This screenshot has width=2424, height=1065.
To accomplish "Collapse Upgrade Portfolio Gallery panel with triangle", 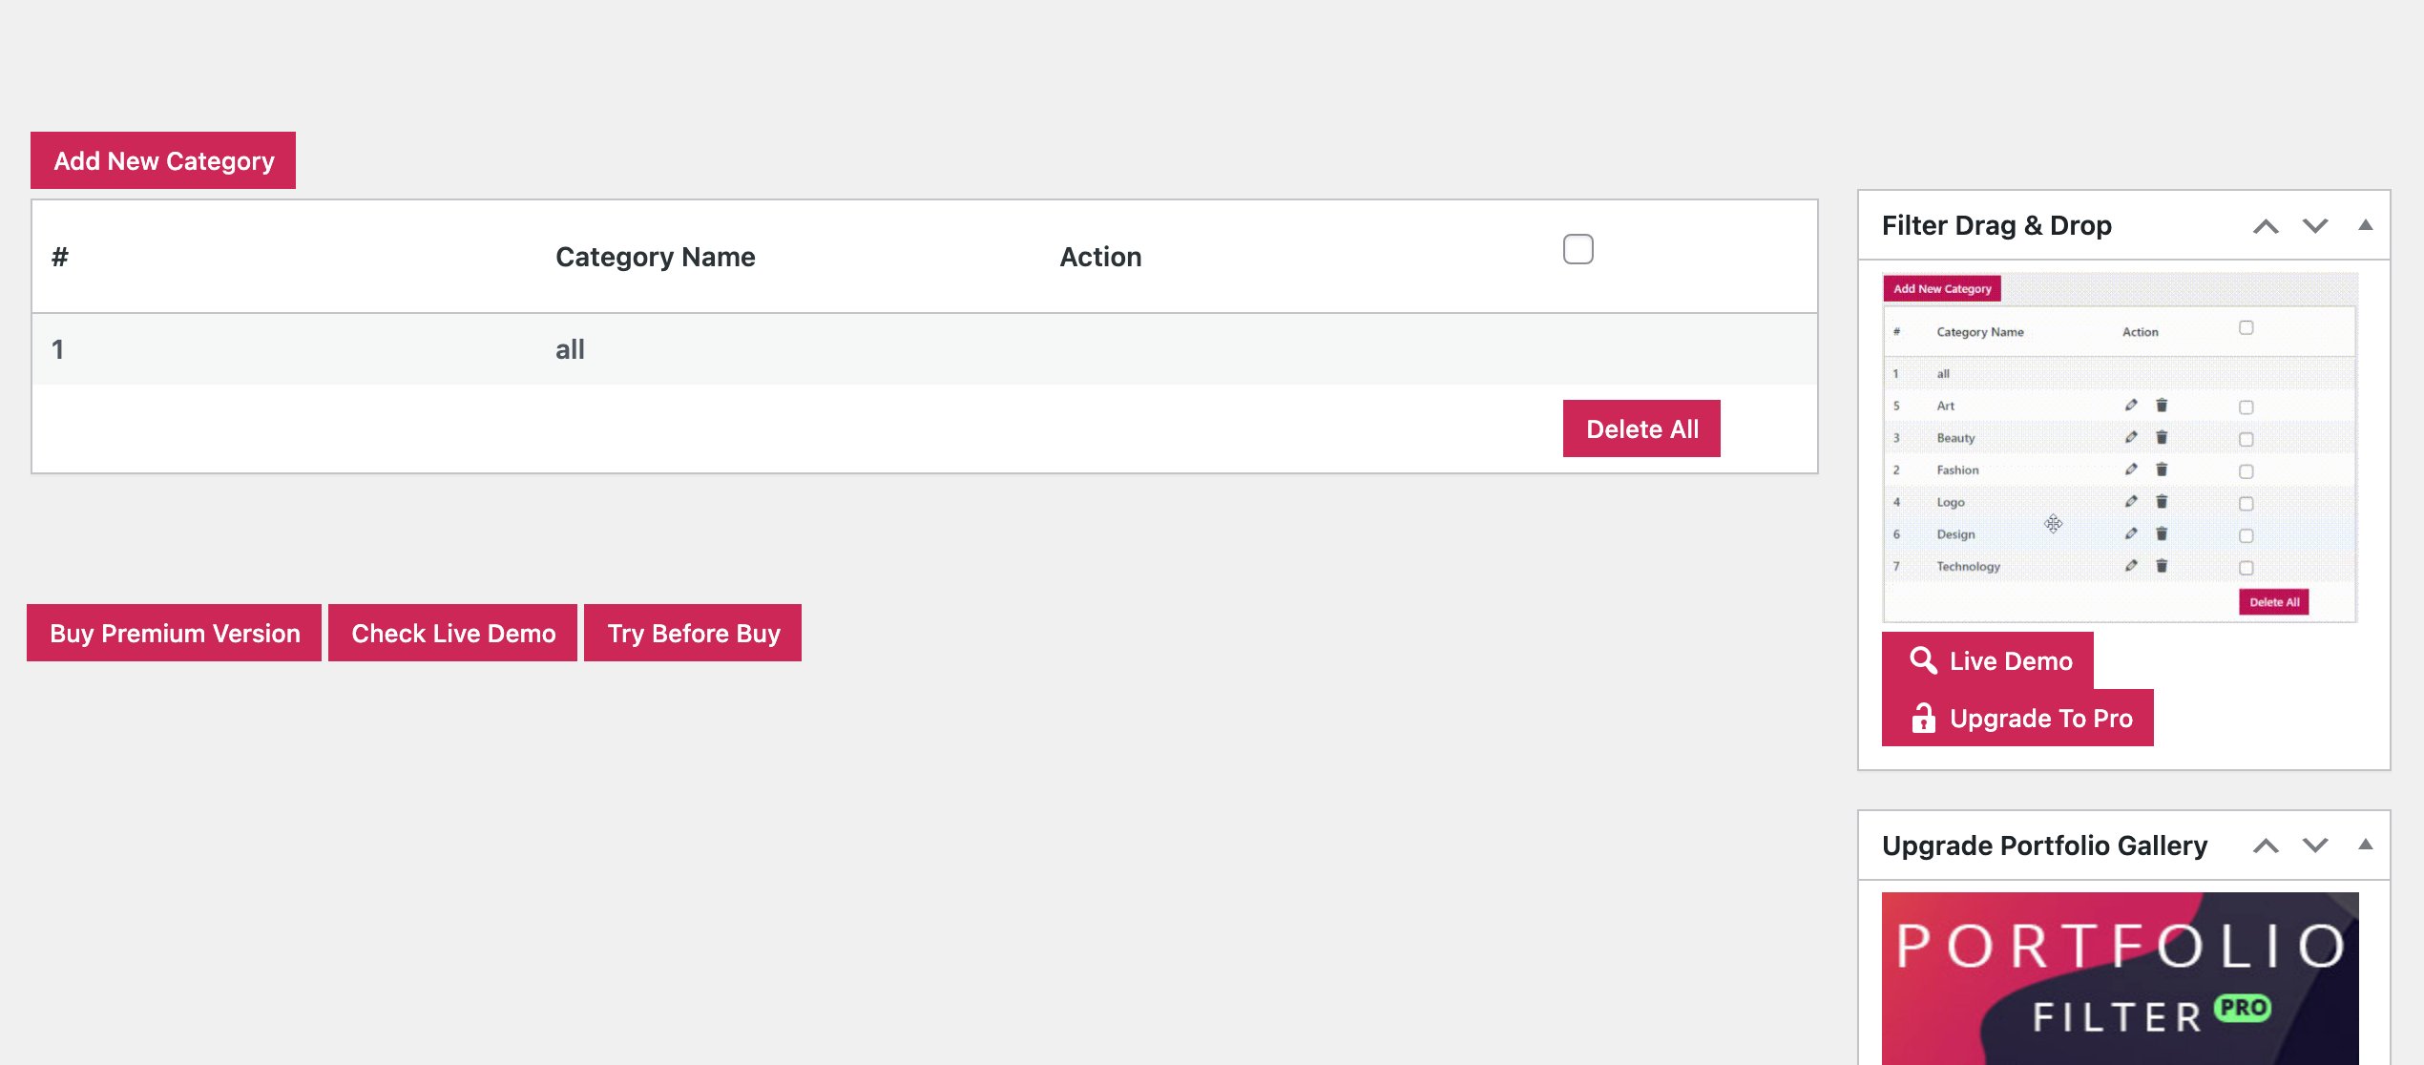I will (2365, 845).
